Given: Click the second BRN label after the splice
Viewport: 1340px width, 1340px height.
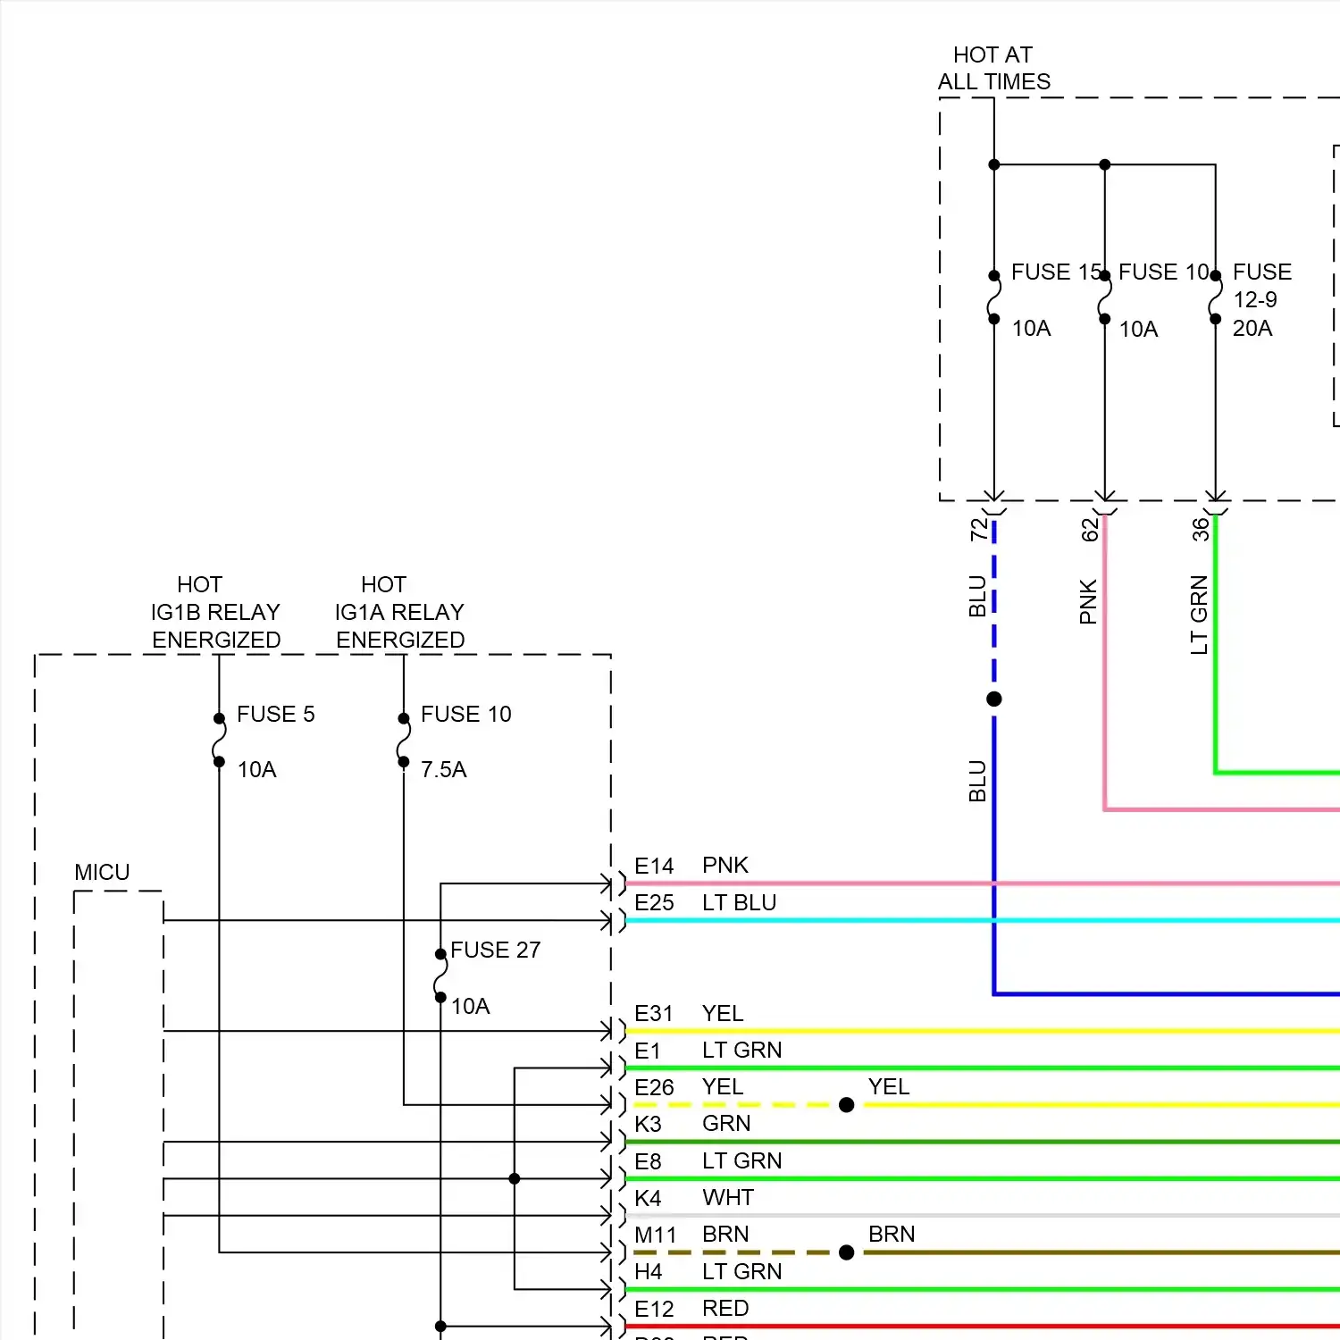Looking at the screenshot, I should 892,1235.
